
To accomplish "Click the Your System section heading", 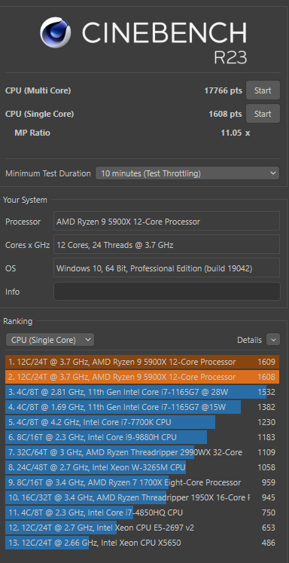I will pyautogui.click(x=25, y=200).
